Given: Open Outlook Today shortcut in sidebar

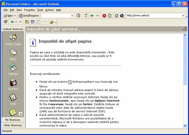Looking at the screenshot, I should click(x=13, y=40).
